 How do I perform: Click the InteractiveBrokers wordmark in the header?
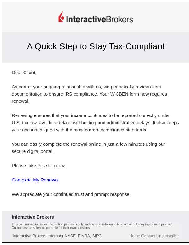click(x=99, y=19)
